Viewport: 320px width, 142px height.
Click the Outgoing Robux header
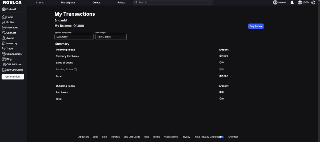coord(65,86)
